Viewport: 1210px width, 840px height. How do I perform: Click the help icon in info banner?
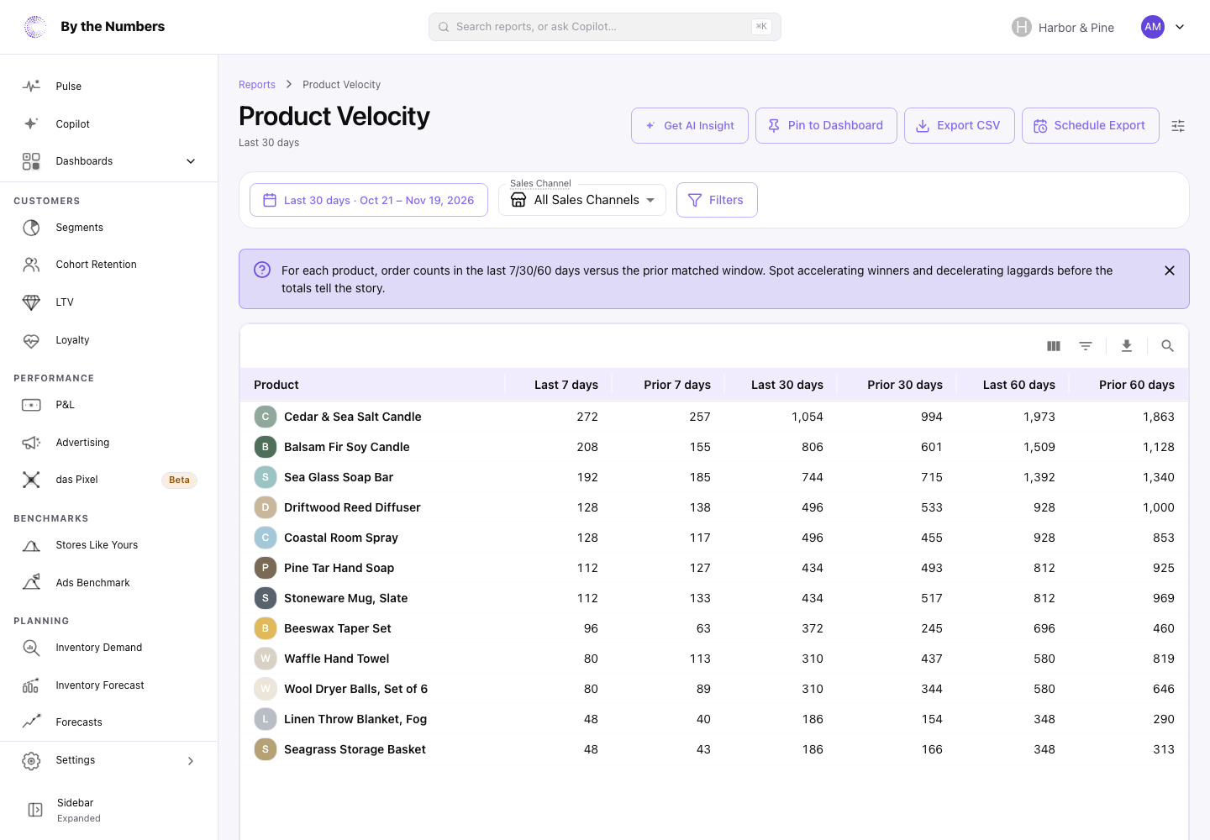[262, 270]
